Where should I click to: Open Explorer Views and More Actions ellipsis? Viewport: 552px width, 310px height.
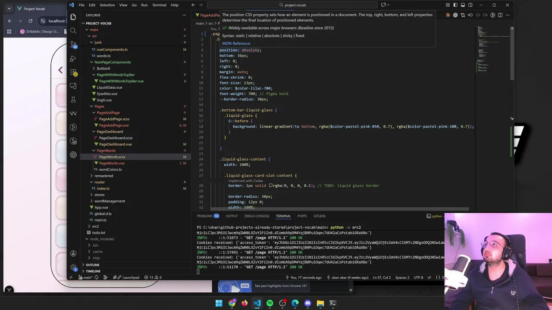pyautogui.click(x=184, y=15)
